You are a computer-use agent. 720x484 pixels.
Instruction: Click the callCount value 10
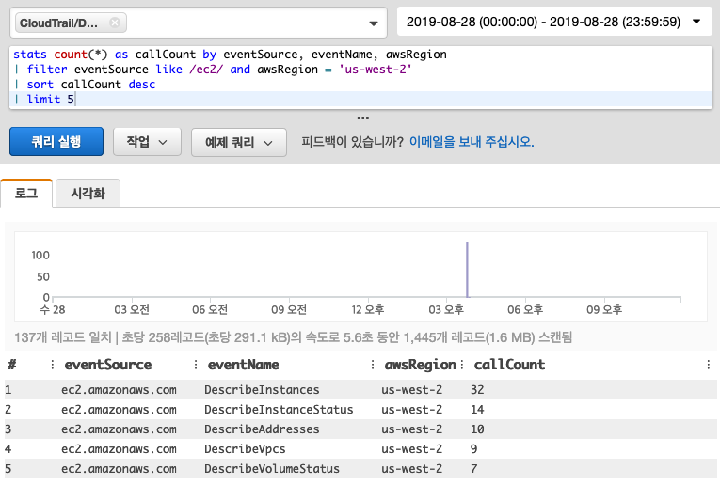pos(477,429)
